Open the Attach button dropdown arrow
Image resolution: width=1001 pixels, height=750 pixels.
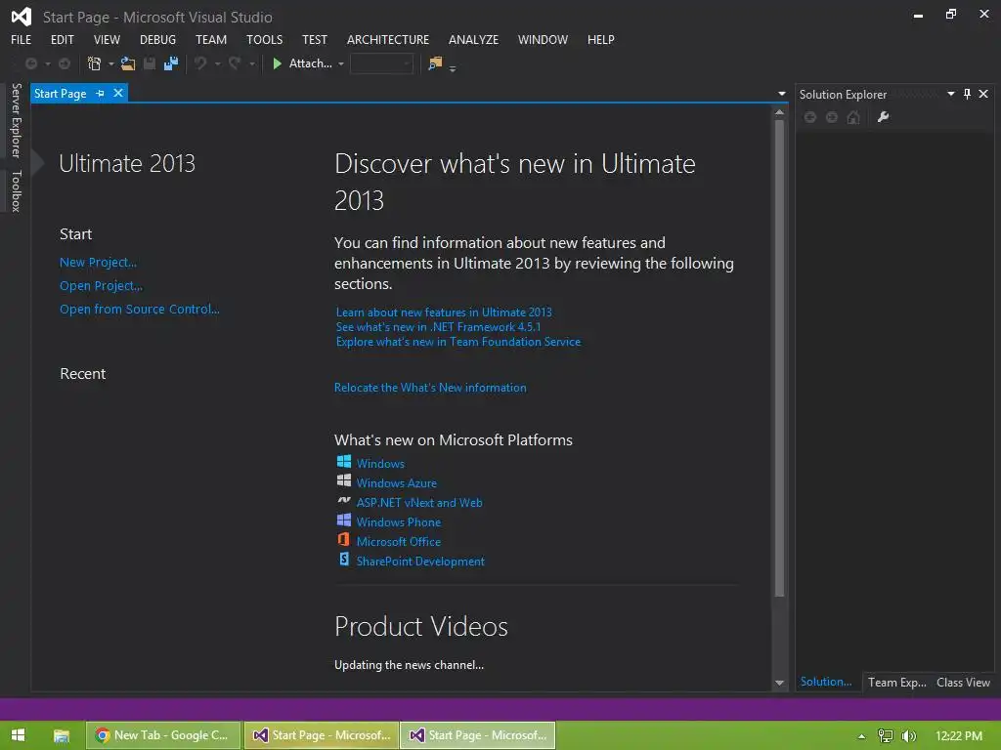click(x=341, y=63)
